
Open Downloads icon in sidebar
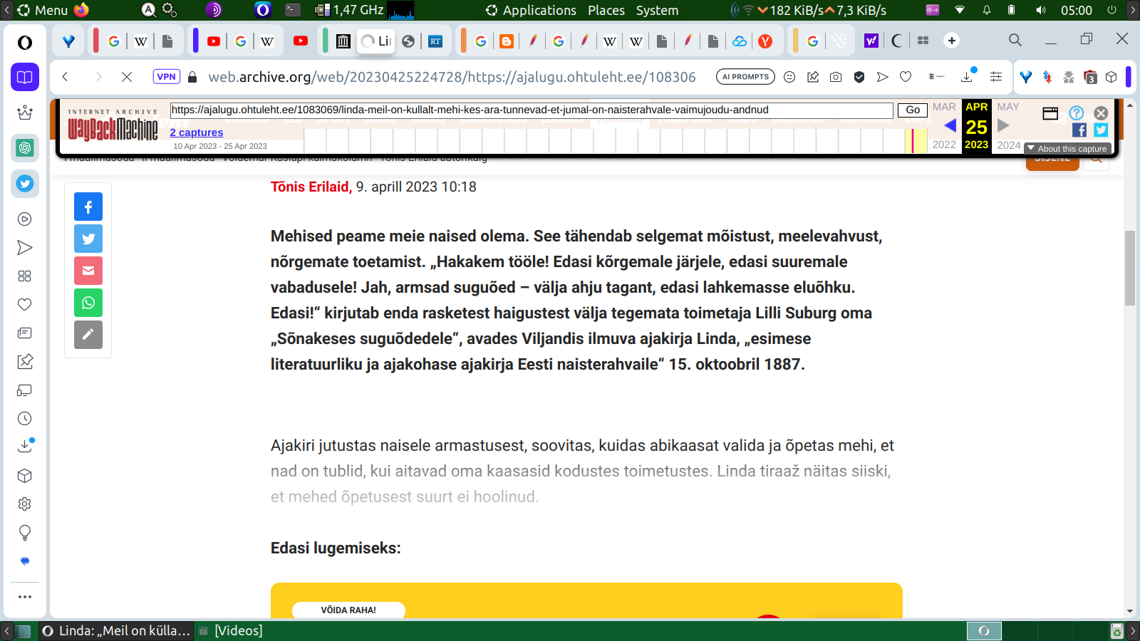[x=25, y=447]
